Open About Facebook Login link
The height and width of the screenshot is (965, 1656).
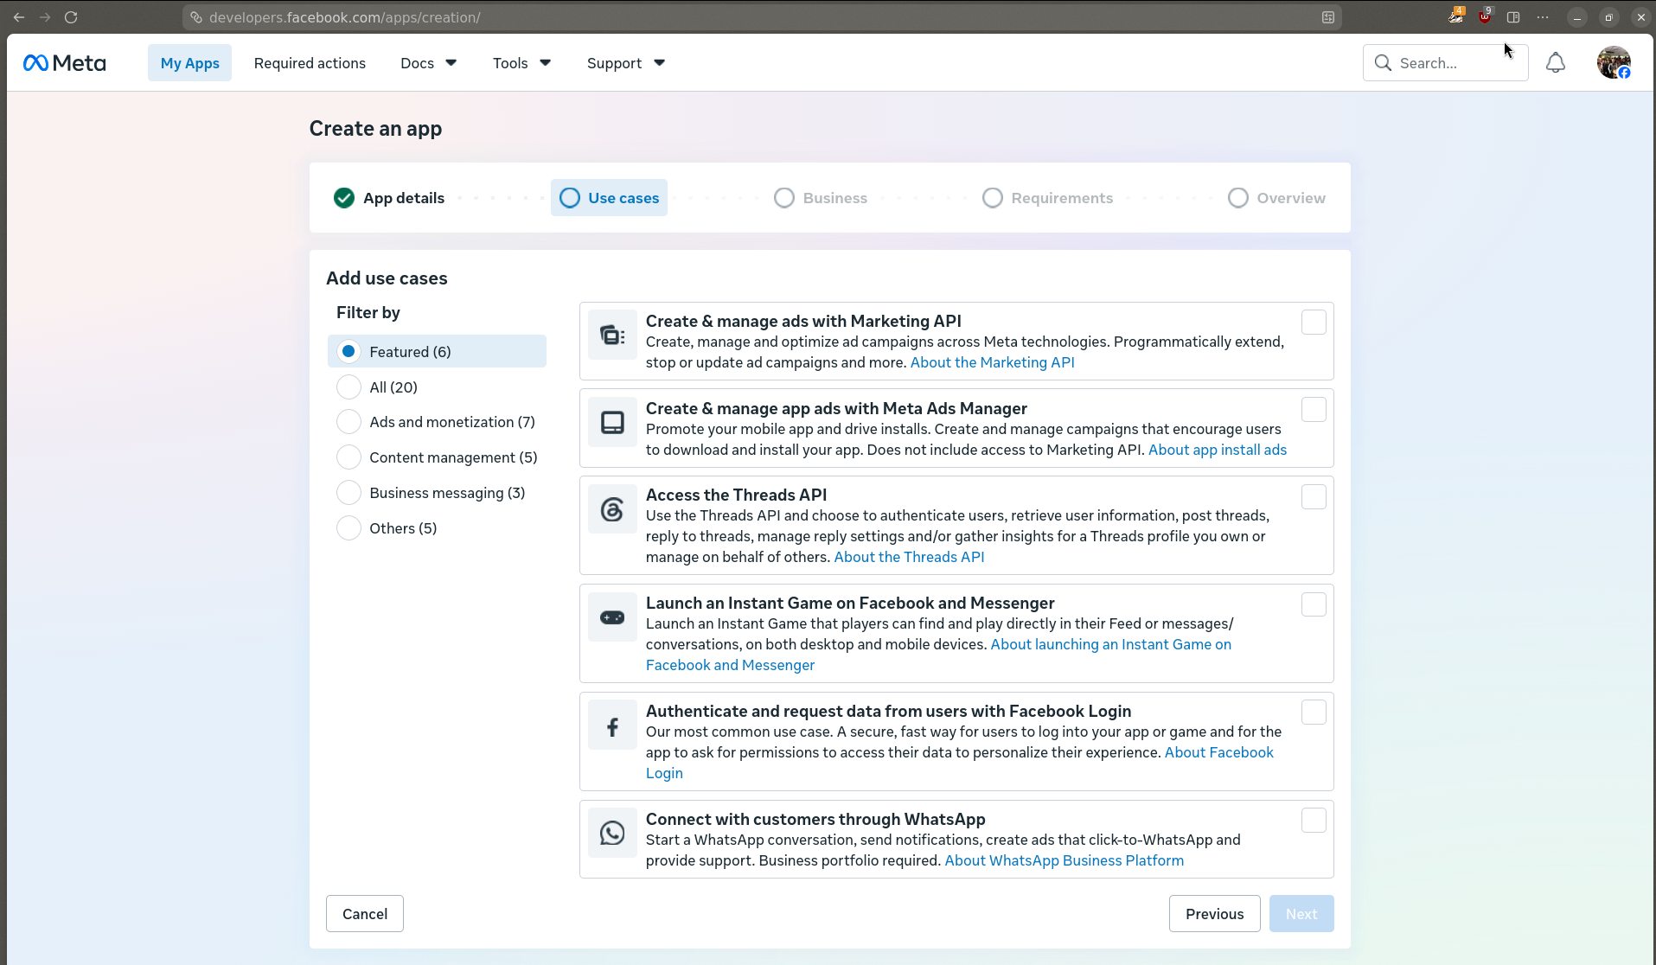coord(1218,752)
